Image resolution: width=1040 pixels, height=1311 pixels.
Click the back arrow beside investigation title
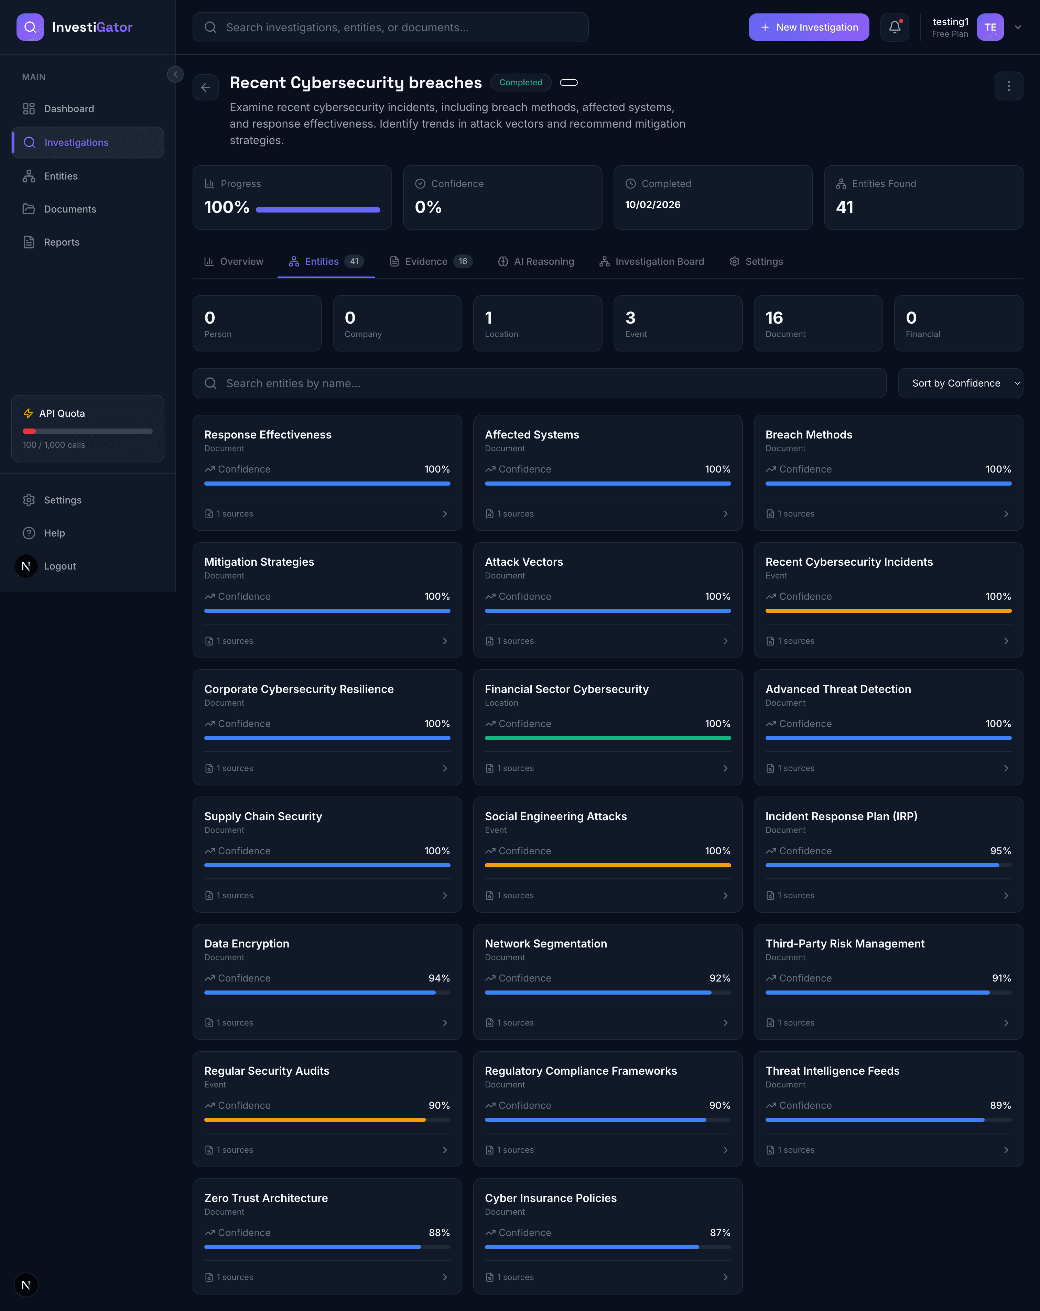[x=206, y=88]
